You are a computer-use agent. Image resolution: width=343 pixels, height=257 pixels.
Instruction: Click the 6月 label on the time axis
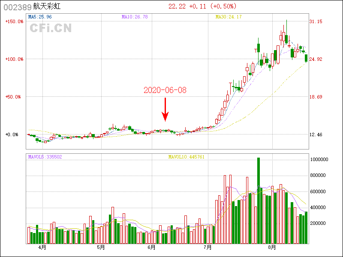[151, 248]
